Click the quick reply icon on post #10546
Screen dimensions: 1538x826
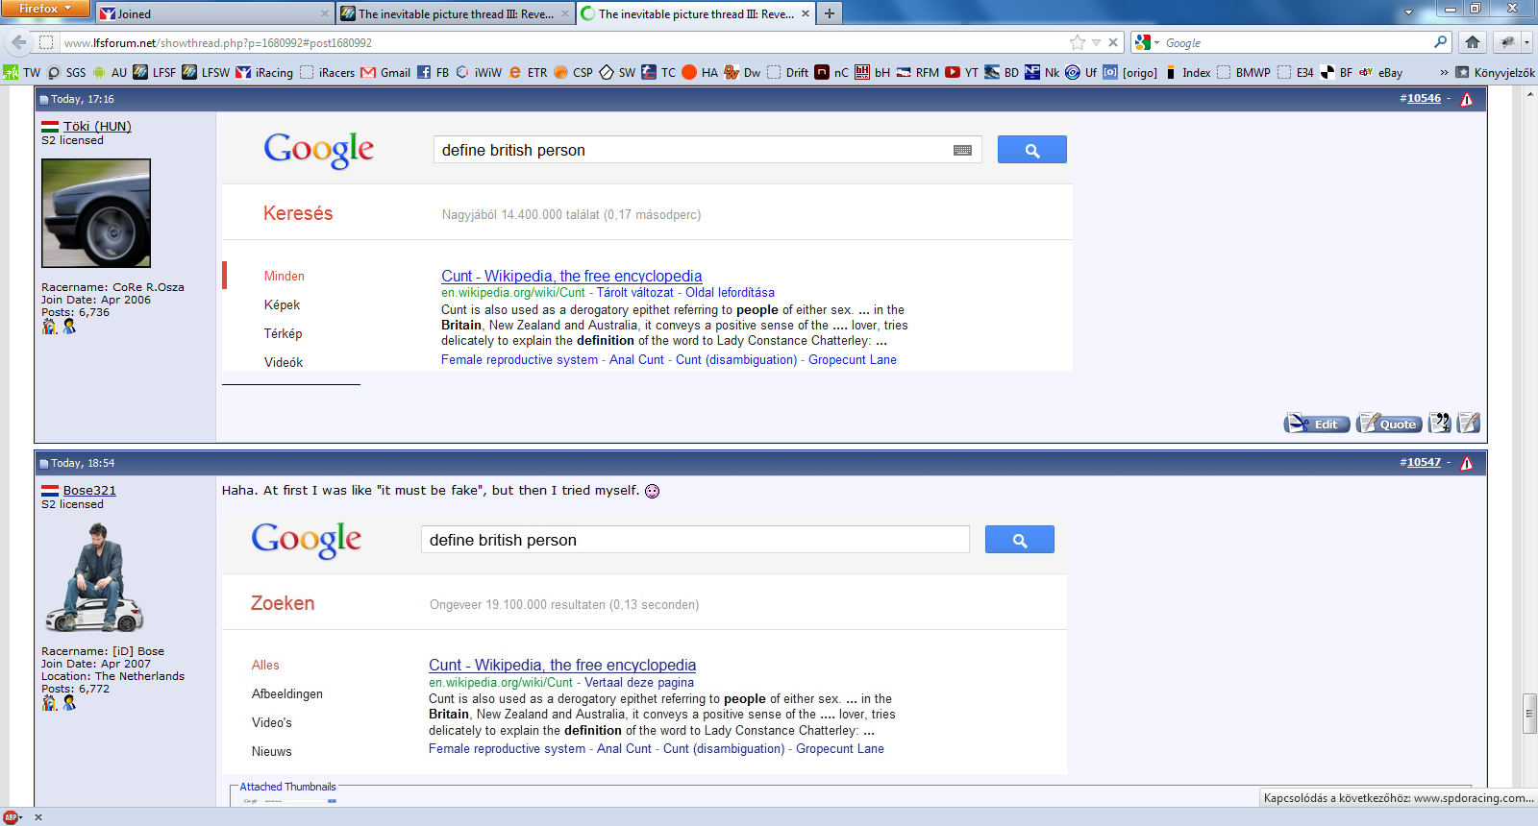click(x=1468, y=423)
